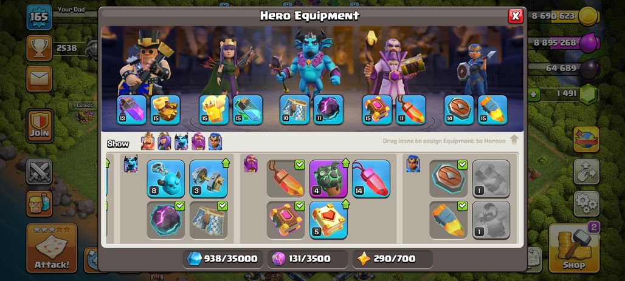Image resolution: width=625 pixels, height=281 pixels.
Task: Select the level 5 golden heart tome
Action: click(x=328, y=220)
